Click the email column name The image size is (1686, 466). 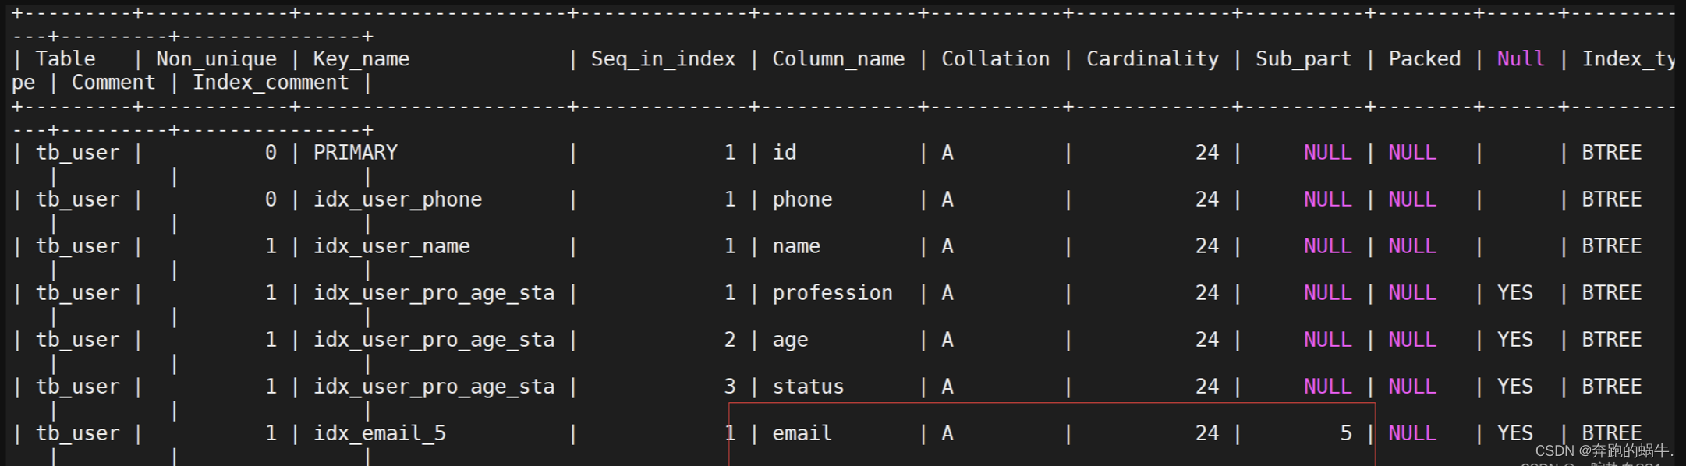click(802, 433)
